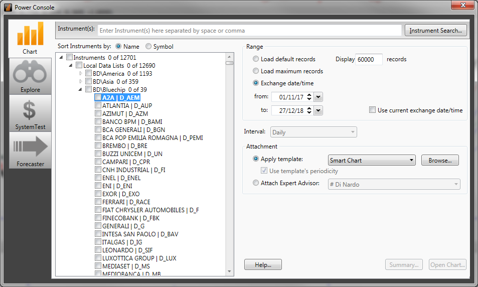Click the from date spinner arrows
478x287 pixels.
tap(309, 97)
